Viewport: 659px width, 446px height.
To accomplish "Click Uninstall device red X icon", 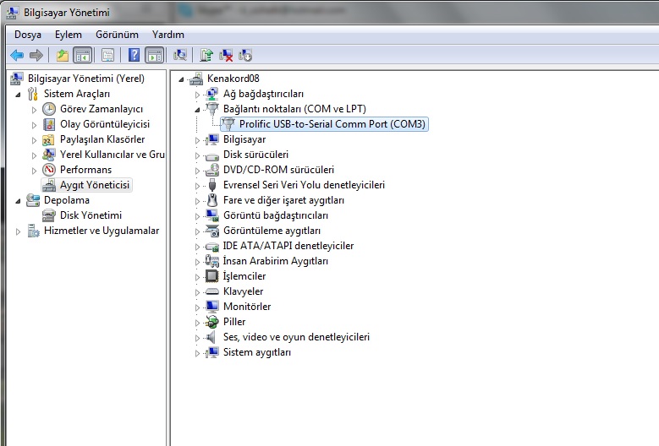I will coord(226,55).
